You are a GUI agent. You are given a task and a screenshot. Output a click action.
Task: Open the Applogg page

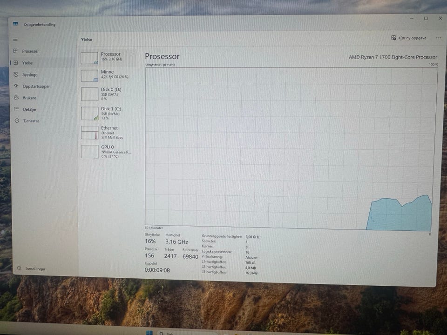coord(43,74)
